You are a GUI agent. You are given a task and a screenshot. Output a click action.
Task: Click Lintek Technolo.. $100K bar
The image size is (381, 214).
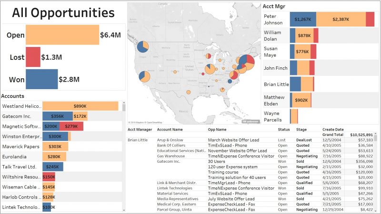pos(47,207)
